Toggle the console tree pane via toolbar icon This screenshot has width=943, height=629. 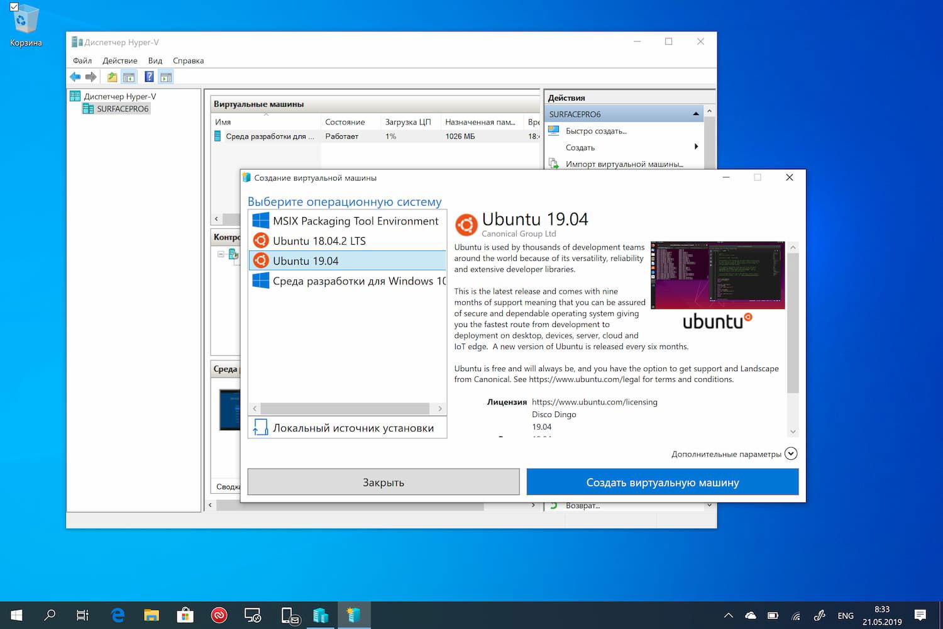[129, 76]
